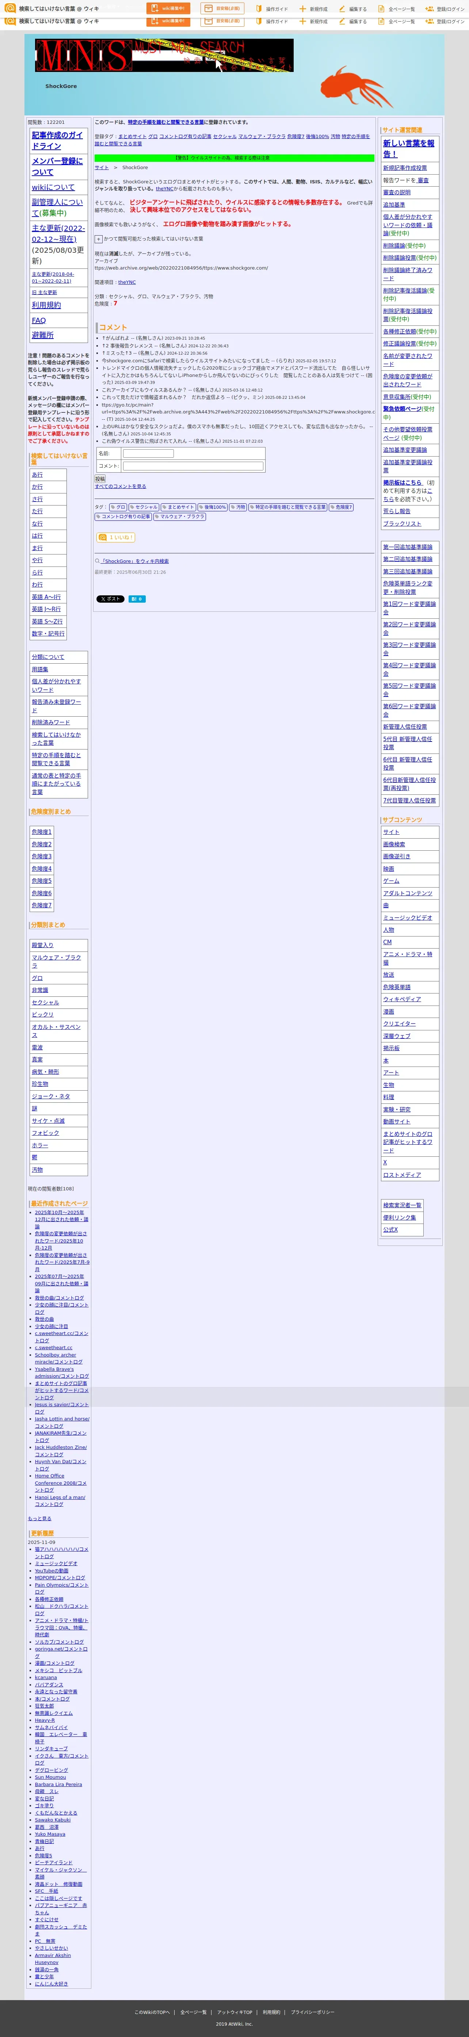469x2037 pixels.
Task: Open フォビック category link
Action: (x=45, y=1132)
